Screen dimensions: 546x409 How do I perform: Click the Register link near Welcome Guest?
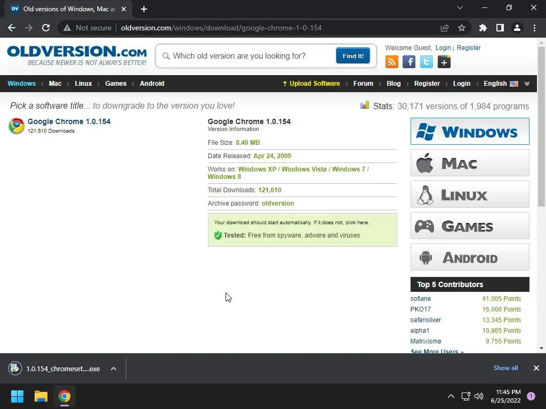[469, 47]
